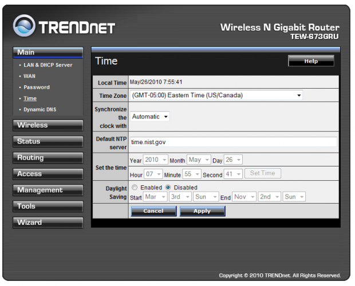The image size is (355, 286).
Task: Open the Password settings link
Action: pos(37,88)
